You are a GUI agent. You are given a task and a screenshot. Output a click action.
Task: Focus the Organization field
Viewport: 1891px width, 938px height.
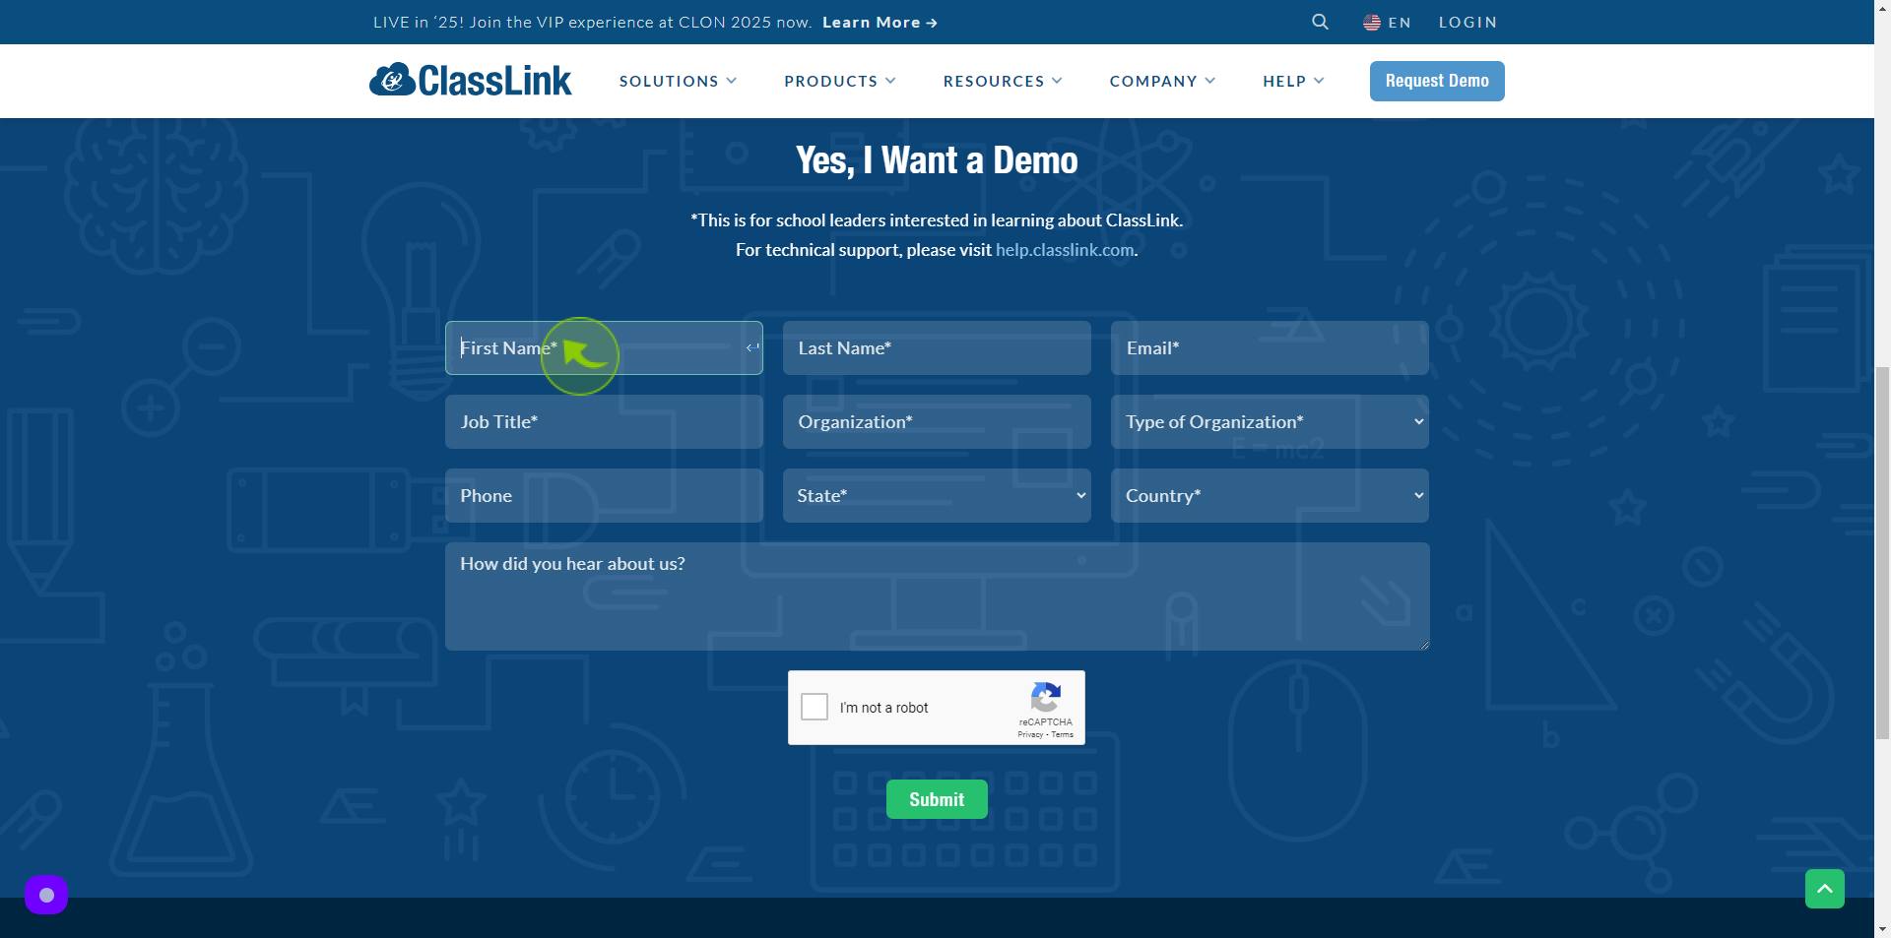937,421
